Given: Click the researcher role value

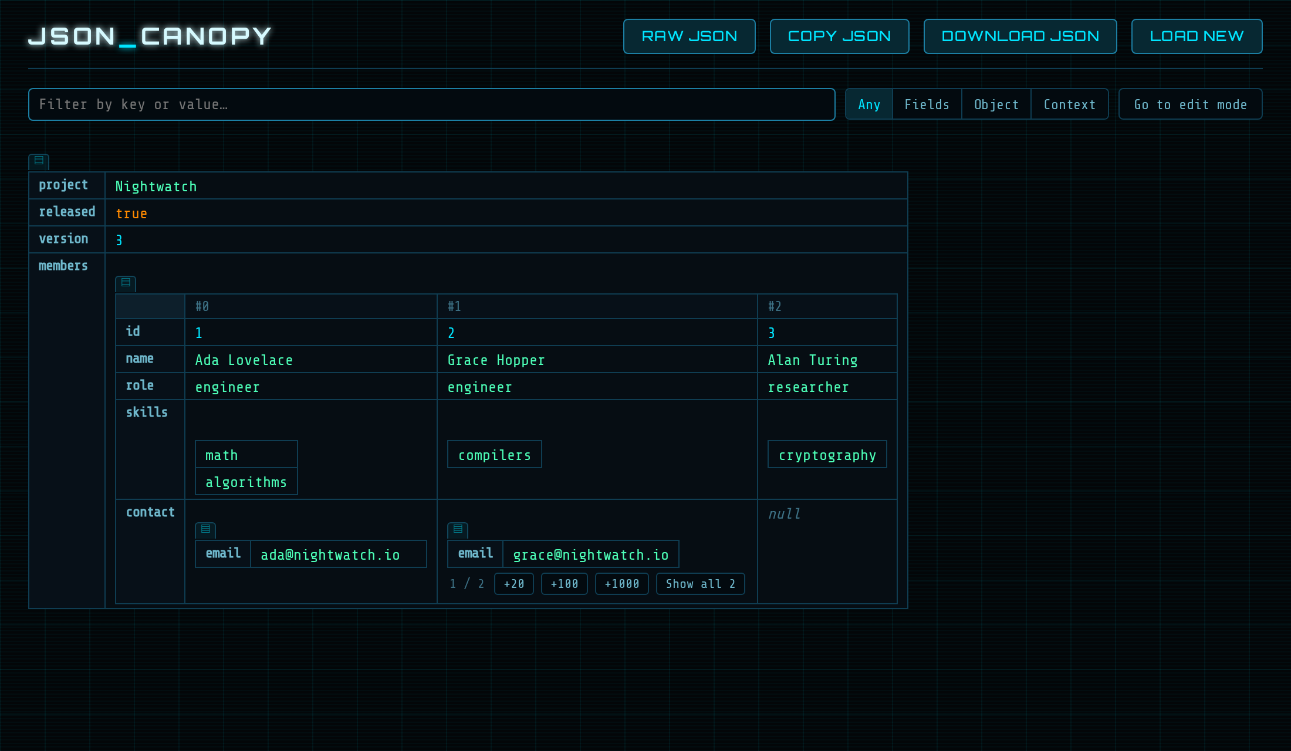Looking at the screenshot, I should tap(808, 387).
